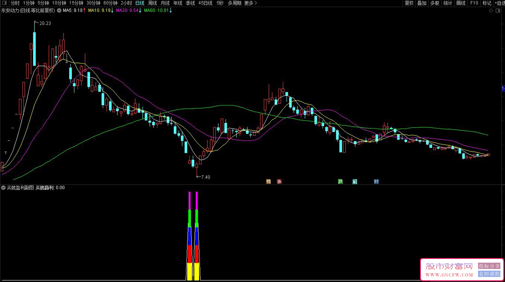Click the 跌 info marker
This screenshot has height=282, width=505.
click(x=340, y=182)
